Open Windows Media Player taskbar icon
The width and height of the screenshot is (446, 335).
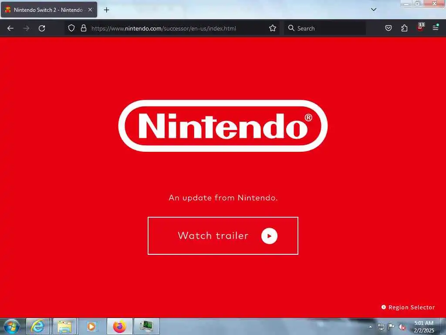(91, 326)
